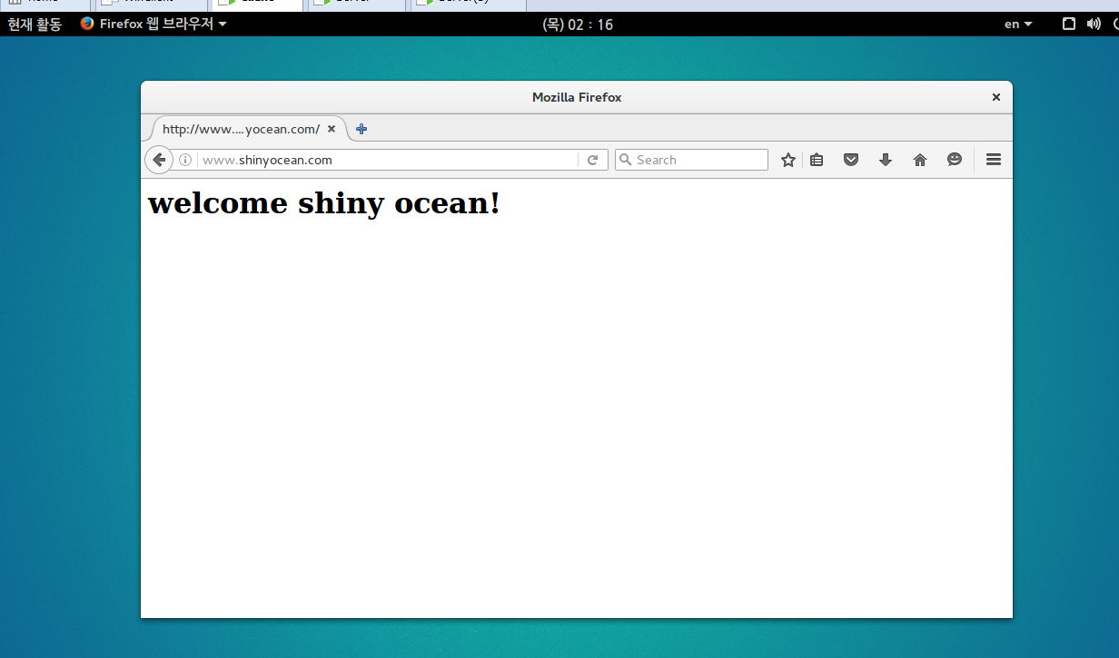Viewport: 1119px width, 658px height.
Task: Open the Downloads arrow panel
Action: (886, 160)
